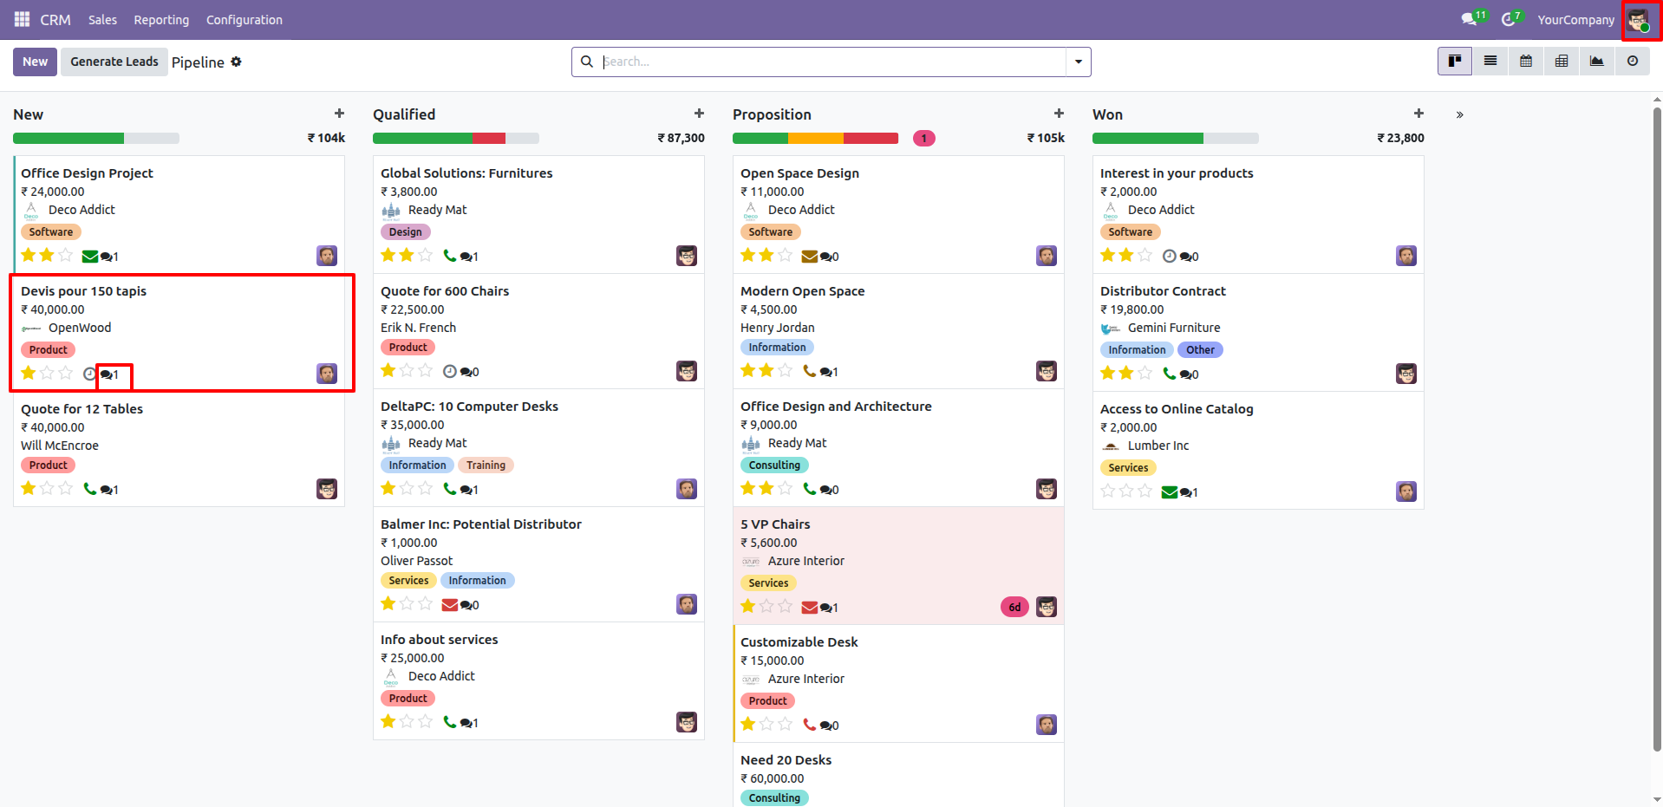Quick add a lead in Won column

click(x=1418, y=114)
